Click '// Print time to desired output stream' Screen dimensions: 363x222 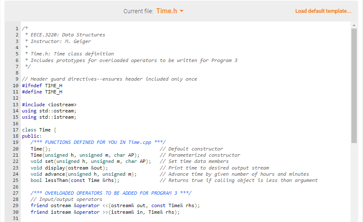[x=214, y=168]
